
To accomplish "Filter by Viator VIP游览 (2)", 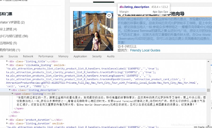I will point(12,22).
